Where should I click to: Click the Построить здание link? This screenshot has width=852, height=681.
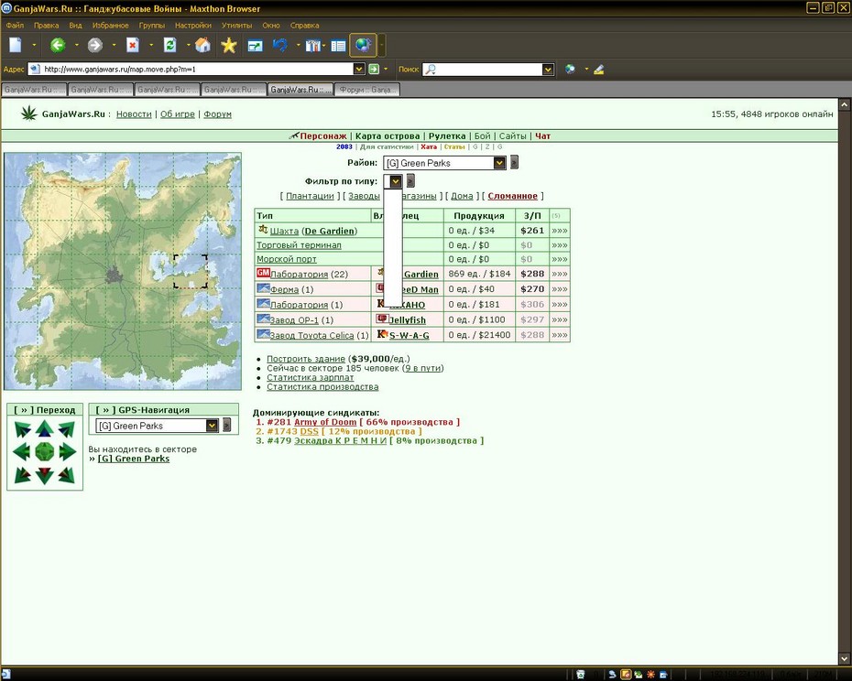point(306,359)
